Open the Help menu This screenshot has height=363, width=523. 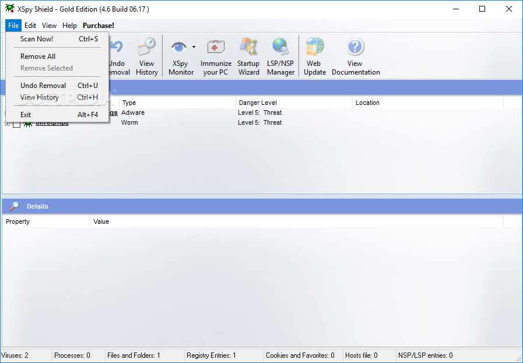69,25
